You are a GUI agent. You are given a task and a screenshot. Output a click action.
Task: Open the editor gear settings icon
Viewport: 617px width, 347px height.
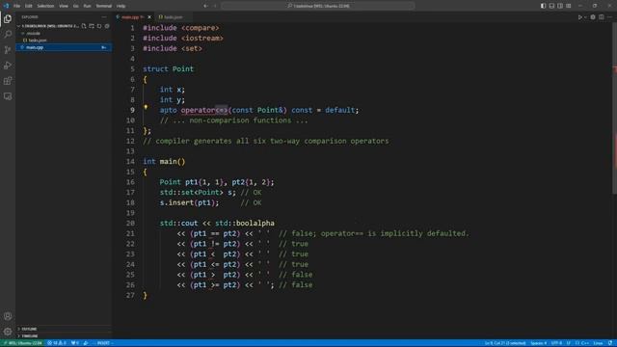point(593,17)
